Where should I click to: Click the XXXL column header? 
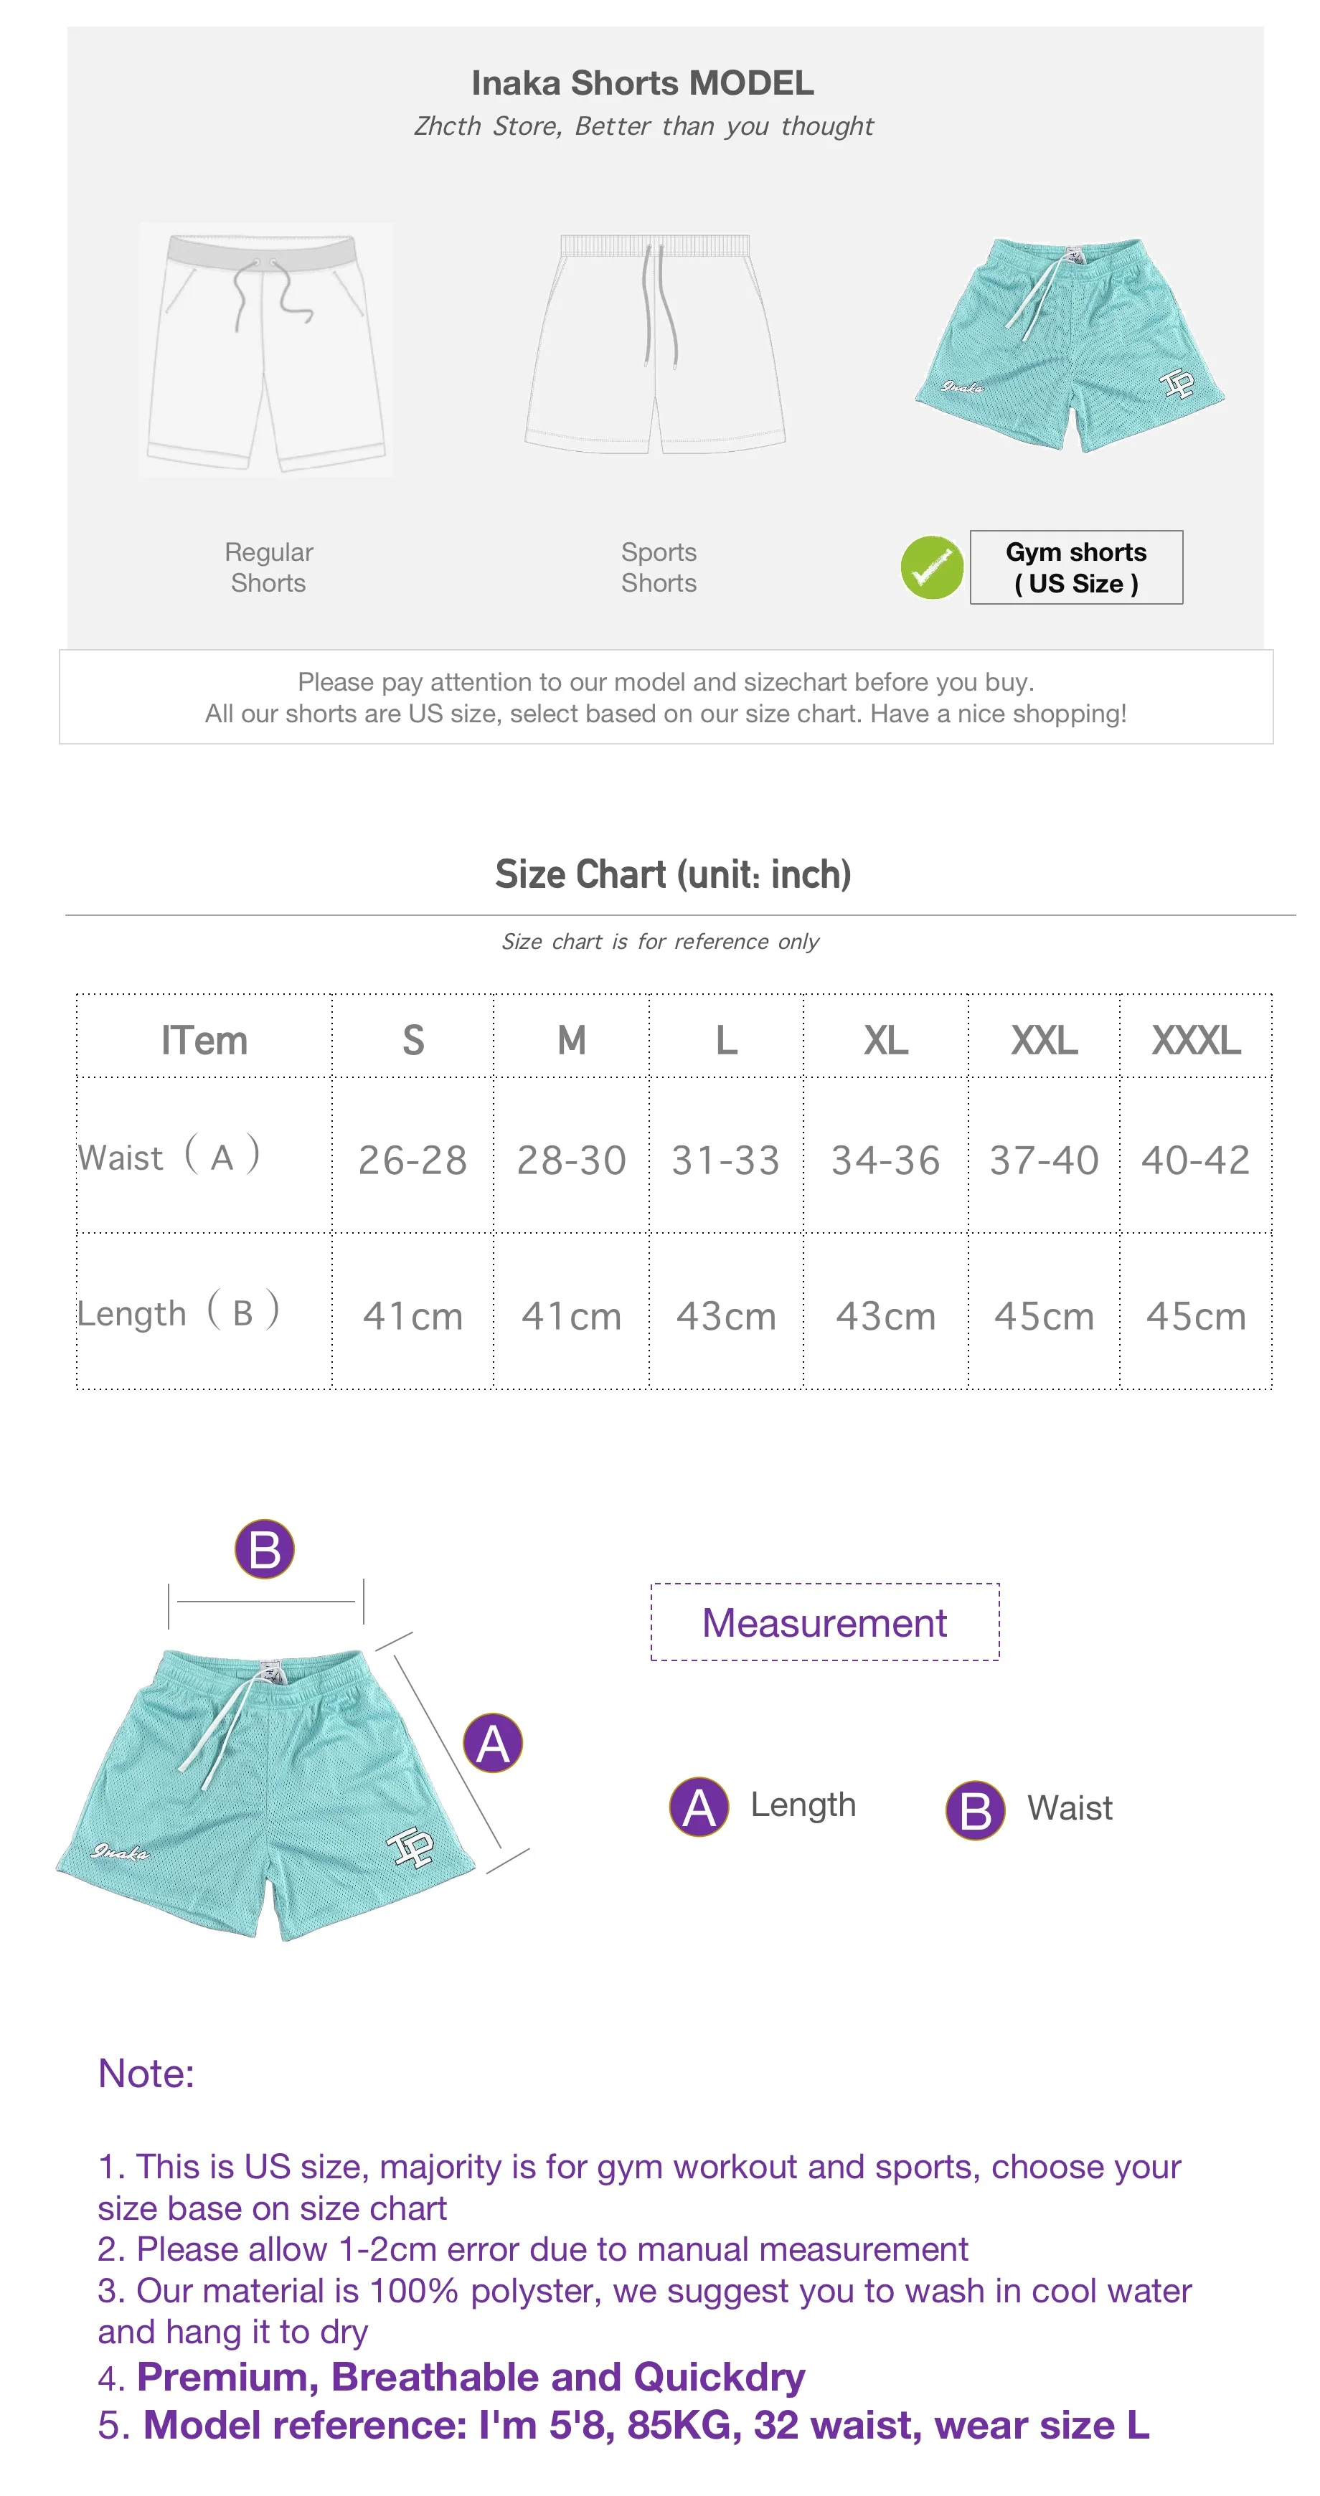point(1196,1040)
